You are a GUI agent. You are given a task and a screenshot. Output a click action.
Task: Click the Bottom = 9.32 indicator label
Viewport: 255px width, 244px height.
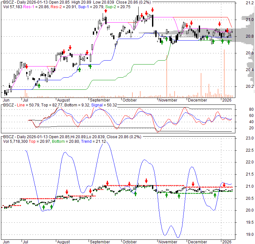click(77, 105)
